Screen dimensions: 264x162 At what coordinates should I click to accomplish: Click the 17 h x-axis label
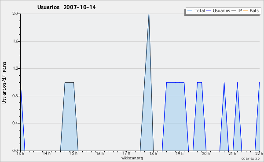pyautogui.click(x=126, y=153)
